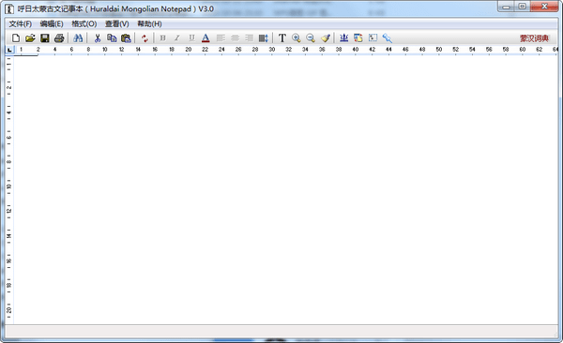The height and width of the screenshot is (343, 563).
Task: Zoom in with the plus magnifier icon
Action: [297, 38]
